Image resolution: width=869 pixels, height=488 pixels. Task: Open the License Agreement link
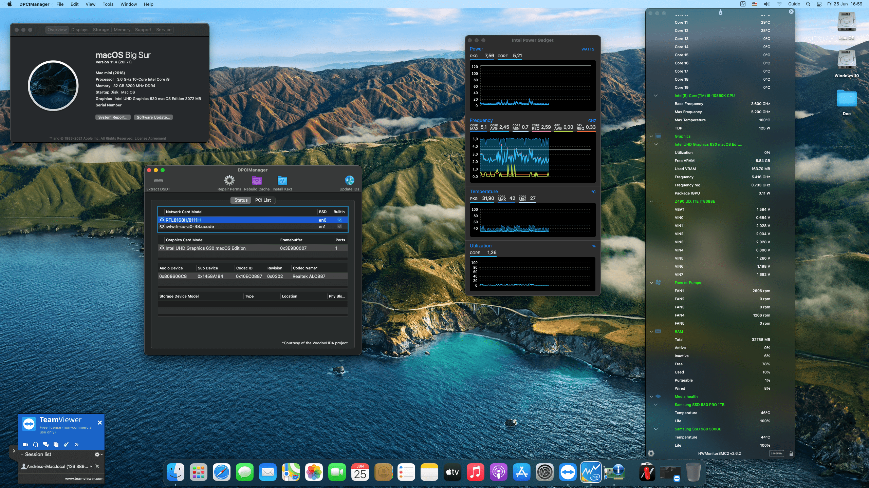click(x=150, y=138)
